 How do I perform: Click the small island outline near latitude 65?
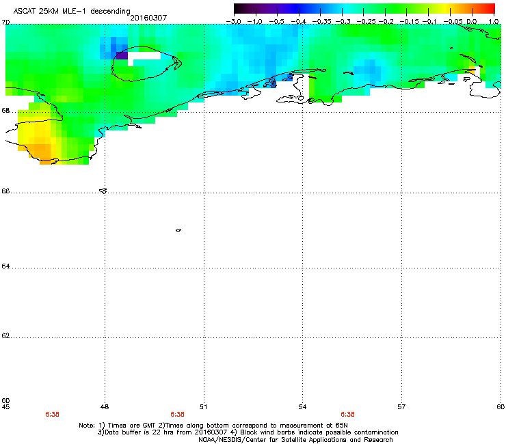tap(178, 230)
